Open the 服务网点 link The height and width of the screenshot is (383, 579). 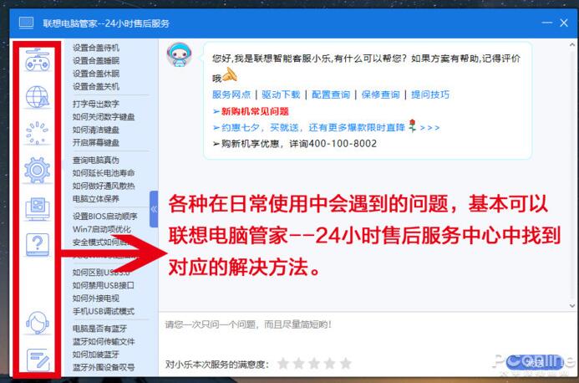tap(231, 94)
